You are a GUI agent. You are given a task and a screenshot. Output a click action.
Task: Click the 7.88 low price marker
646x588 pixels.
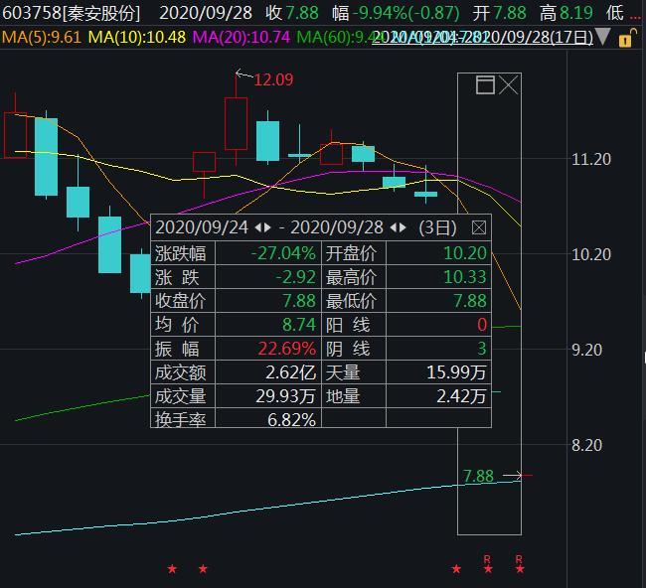(x=478, y=476)
